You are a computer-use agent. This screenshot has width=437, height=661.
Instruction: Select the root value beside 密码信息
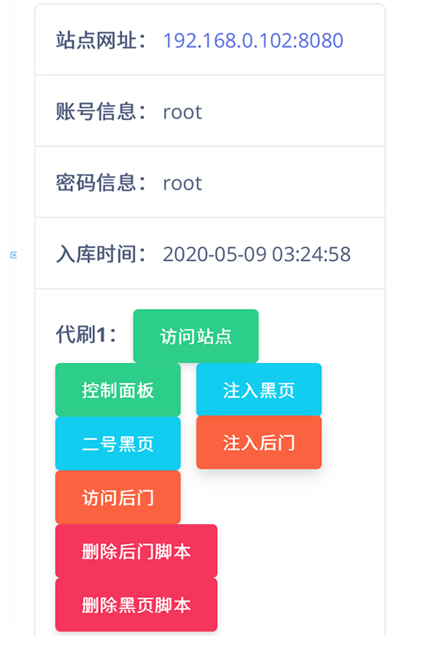point(182,183)
